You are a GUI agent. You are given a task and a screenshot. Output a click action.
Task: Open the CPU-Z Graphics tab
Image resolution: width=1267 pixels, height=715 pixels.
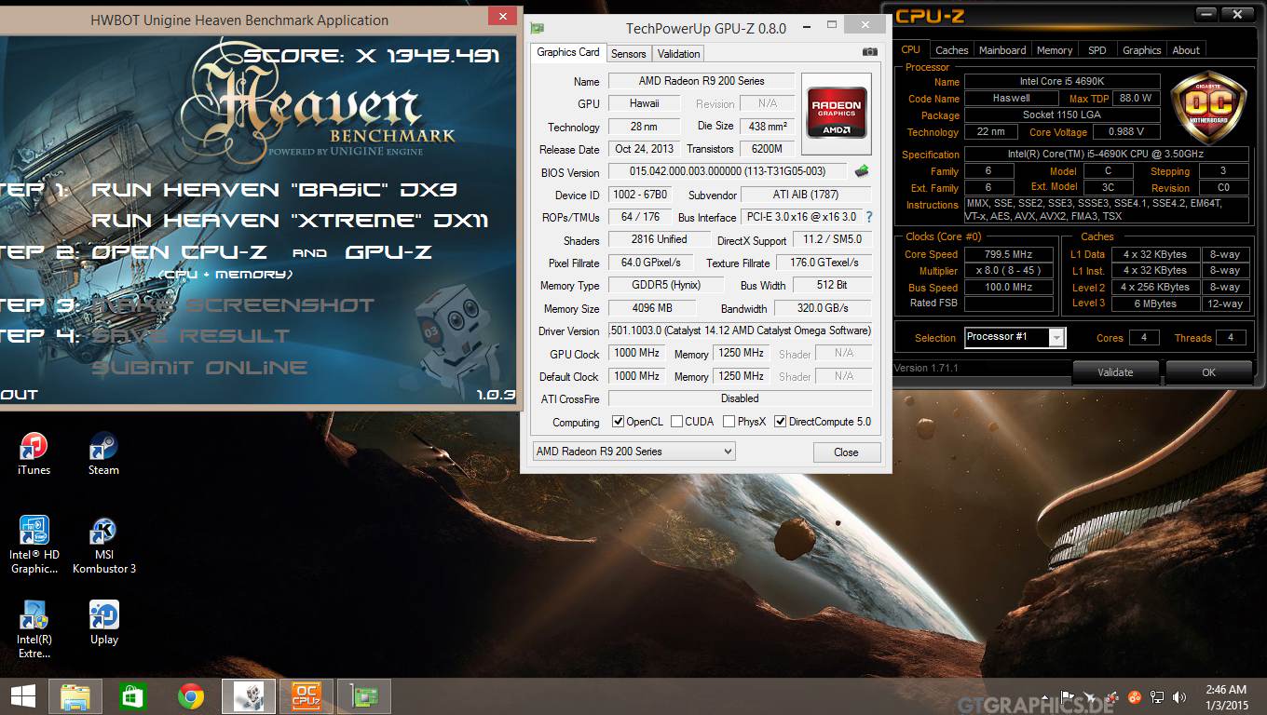(x=1141, y=50)
